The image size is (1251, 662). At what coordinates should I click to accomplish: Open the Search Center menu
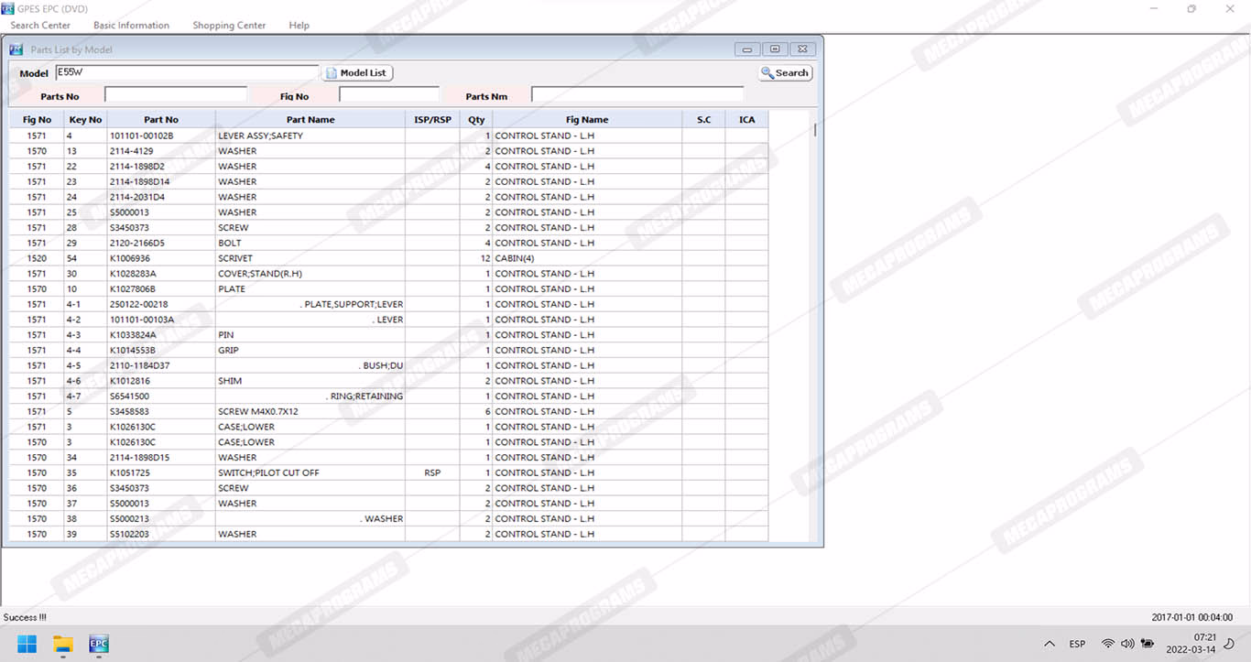coord(40,26)
